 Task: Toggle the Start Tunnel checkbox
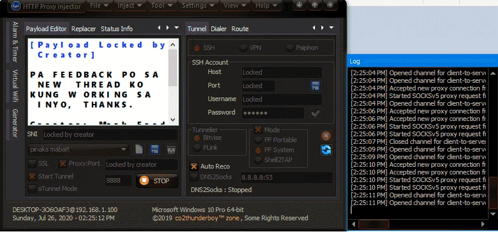[32, 176]
